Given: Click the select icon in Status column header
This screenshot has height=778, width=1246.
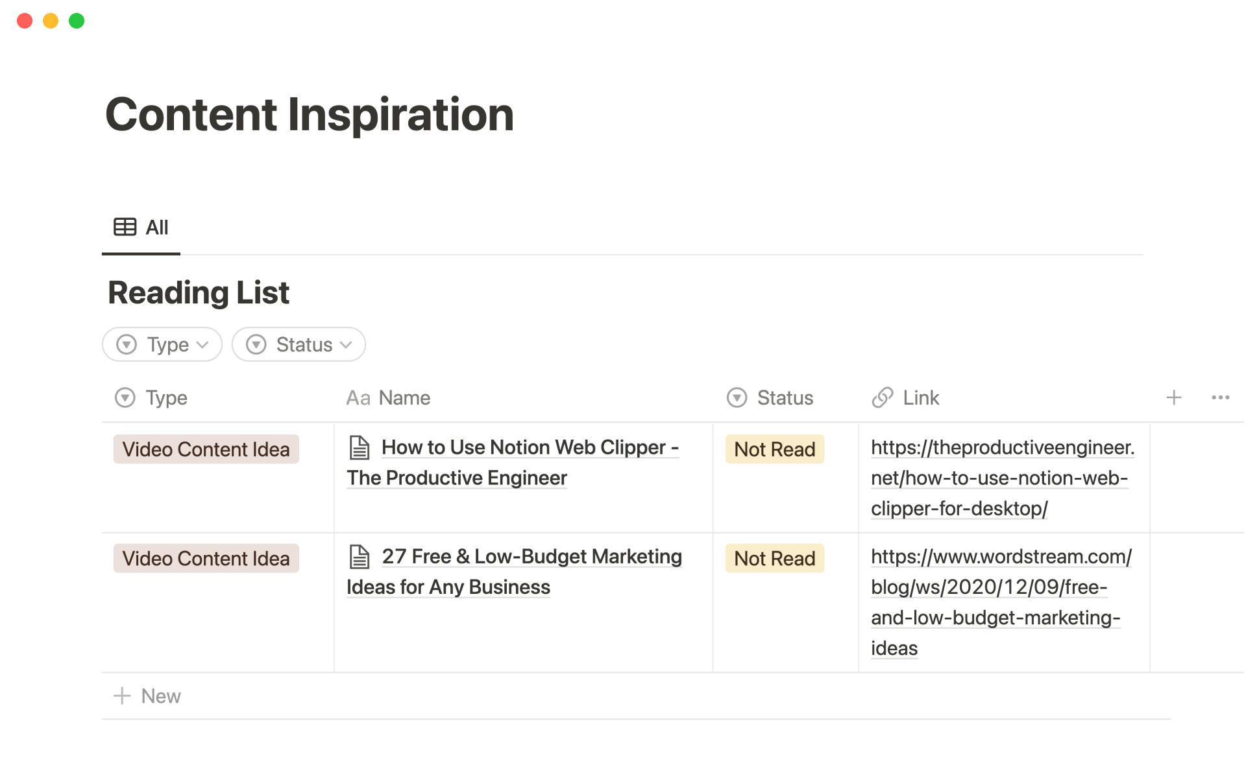Looking at the screenshot, I should (x=737, y=397).
